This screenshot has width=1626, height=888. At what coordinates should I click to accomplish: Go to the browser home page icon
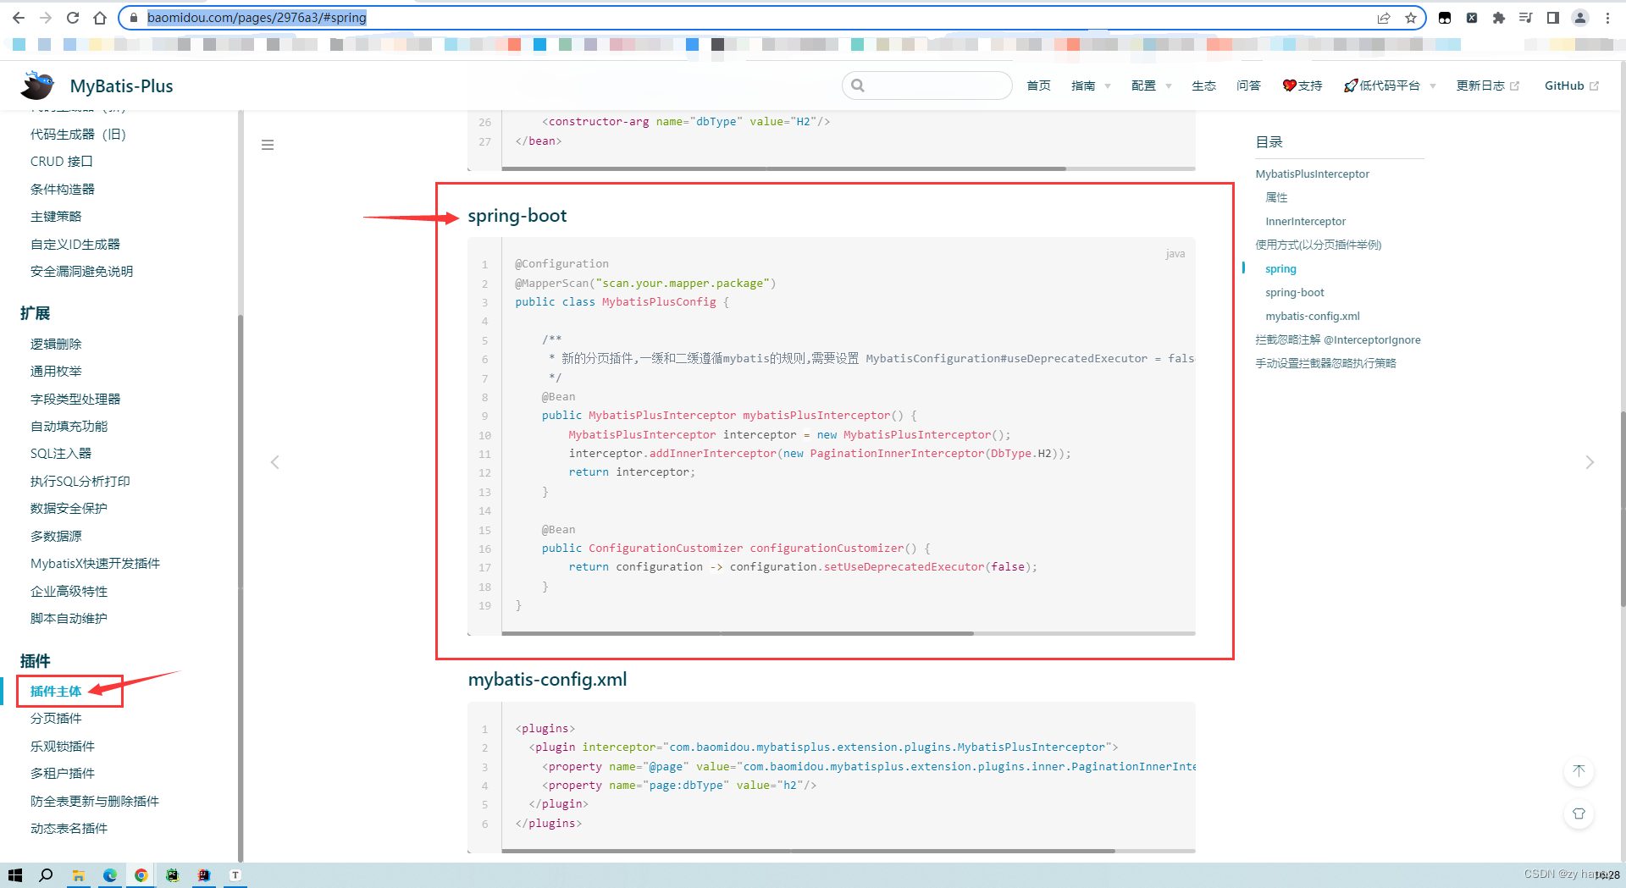pyautogui.click(x=100, y=18)
